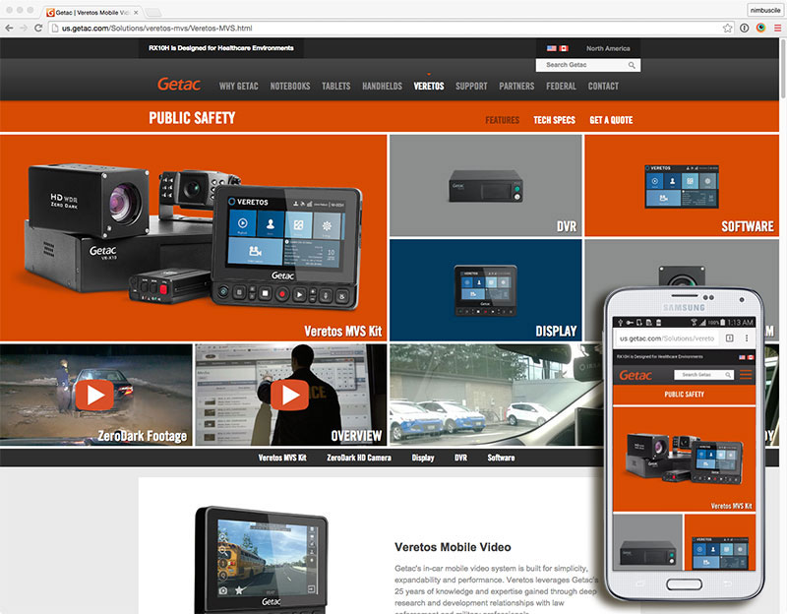Open the phone browser's three-dot menu

(x=746, y=338)
